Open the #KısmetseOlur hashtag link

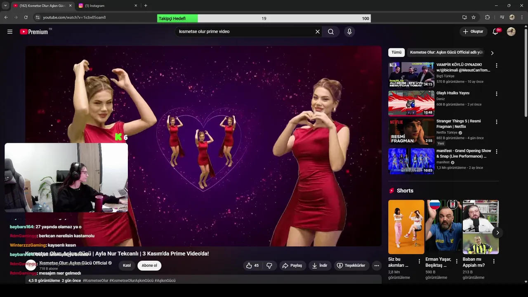(x=95, y=280)
